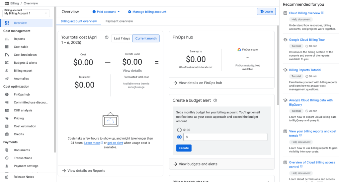This screenshot has height=182, width=340.
Task: Click the Release Notes icon
Action: (x=7, y=177)
